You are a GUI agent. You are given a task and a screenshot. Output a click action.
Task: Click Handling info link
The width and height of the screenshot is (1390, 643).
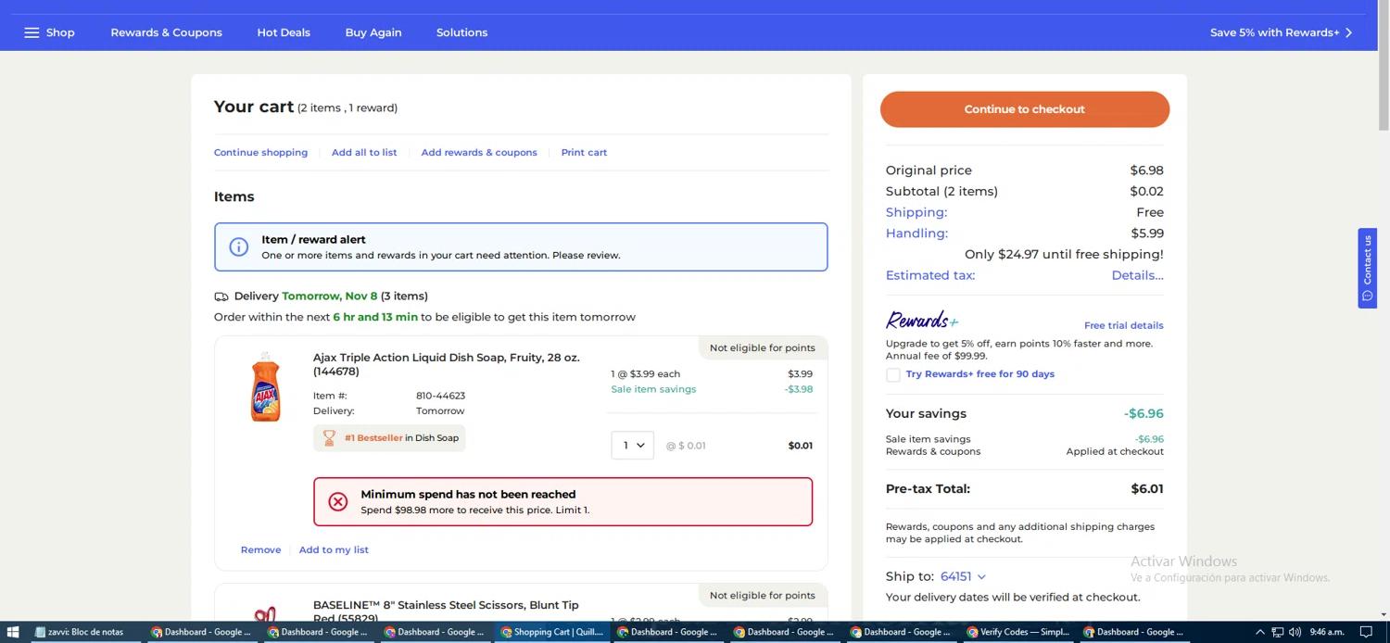916,233
